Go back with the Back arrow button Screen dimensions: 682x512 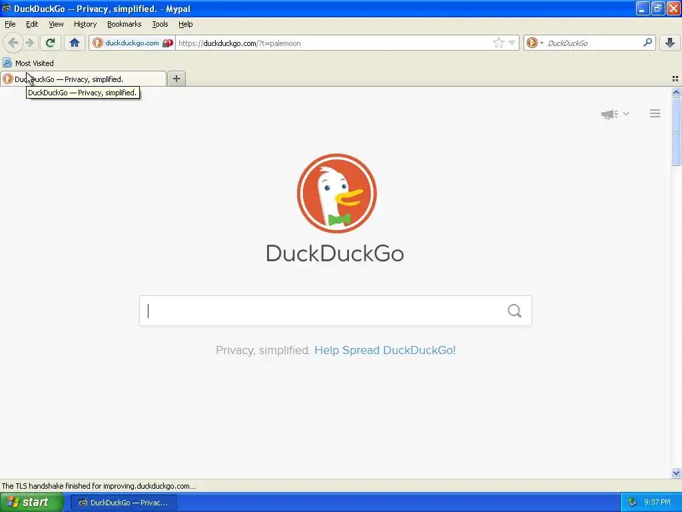[13, 43]
